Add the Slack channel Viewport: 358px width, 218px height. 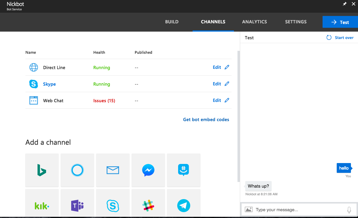(148, 204)
